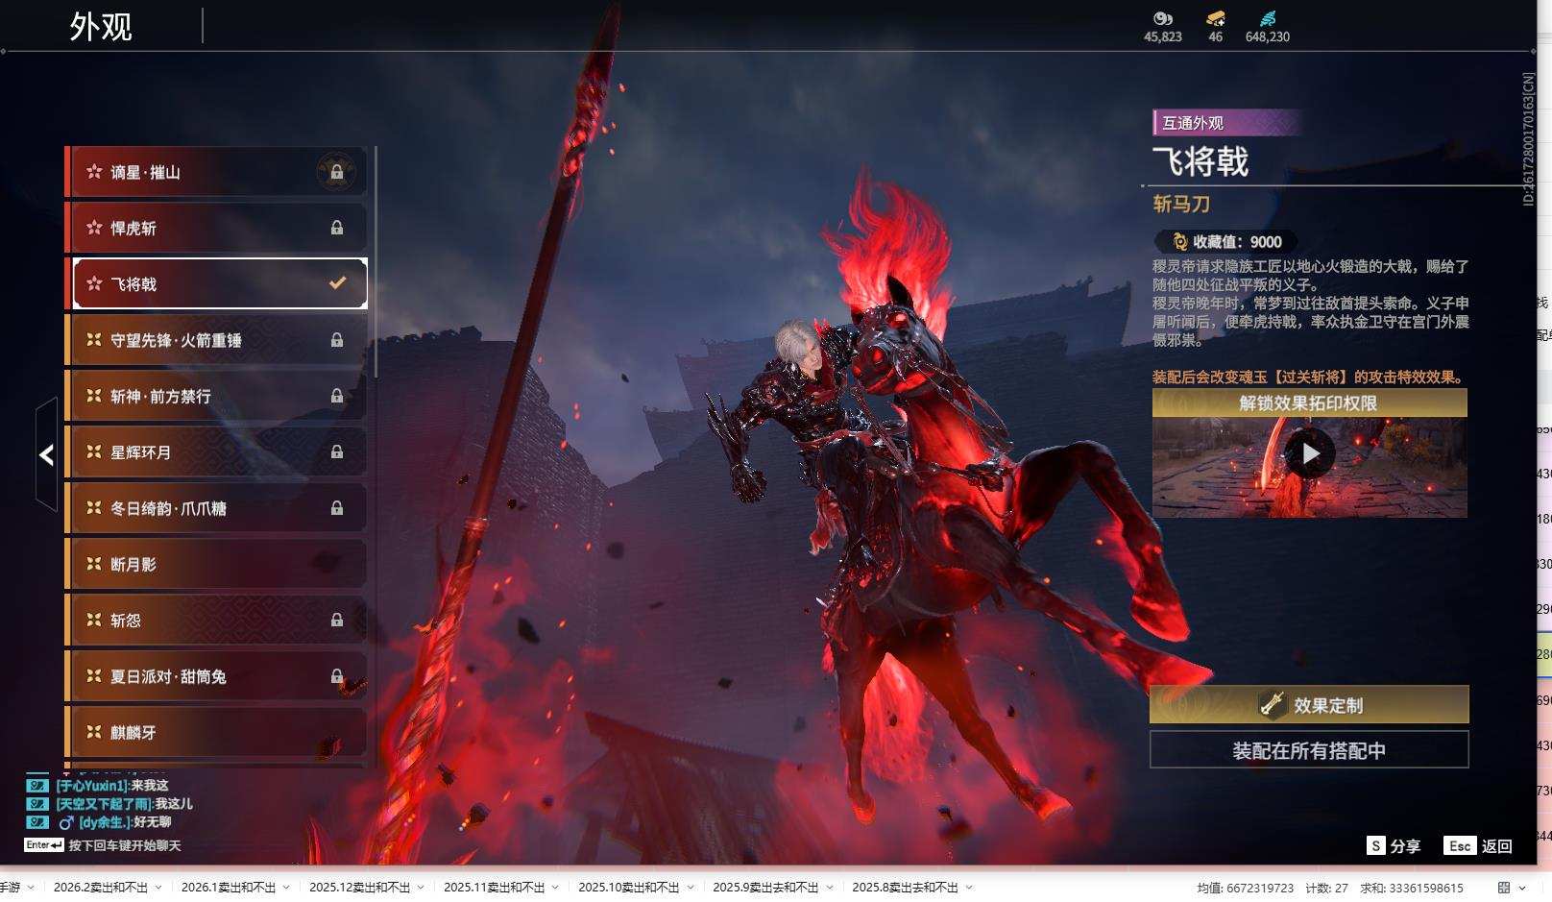This screenshot has width=1552, height=902.
Task: Click the red rarity star icon on 摘星·摧山
Action: (x=94, y=172)
